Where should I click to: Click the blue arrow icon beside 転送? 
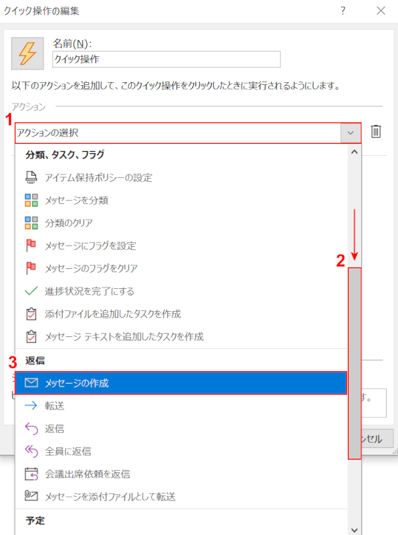(31, 405)
